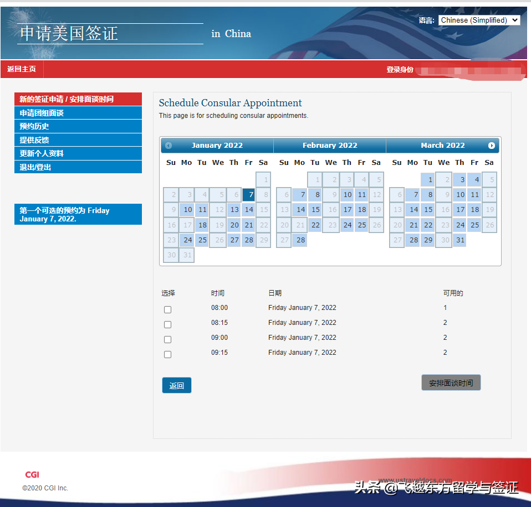Select February 15 in the calendar
This screenshot has height=507, width=531.
pos(315,210)
